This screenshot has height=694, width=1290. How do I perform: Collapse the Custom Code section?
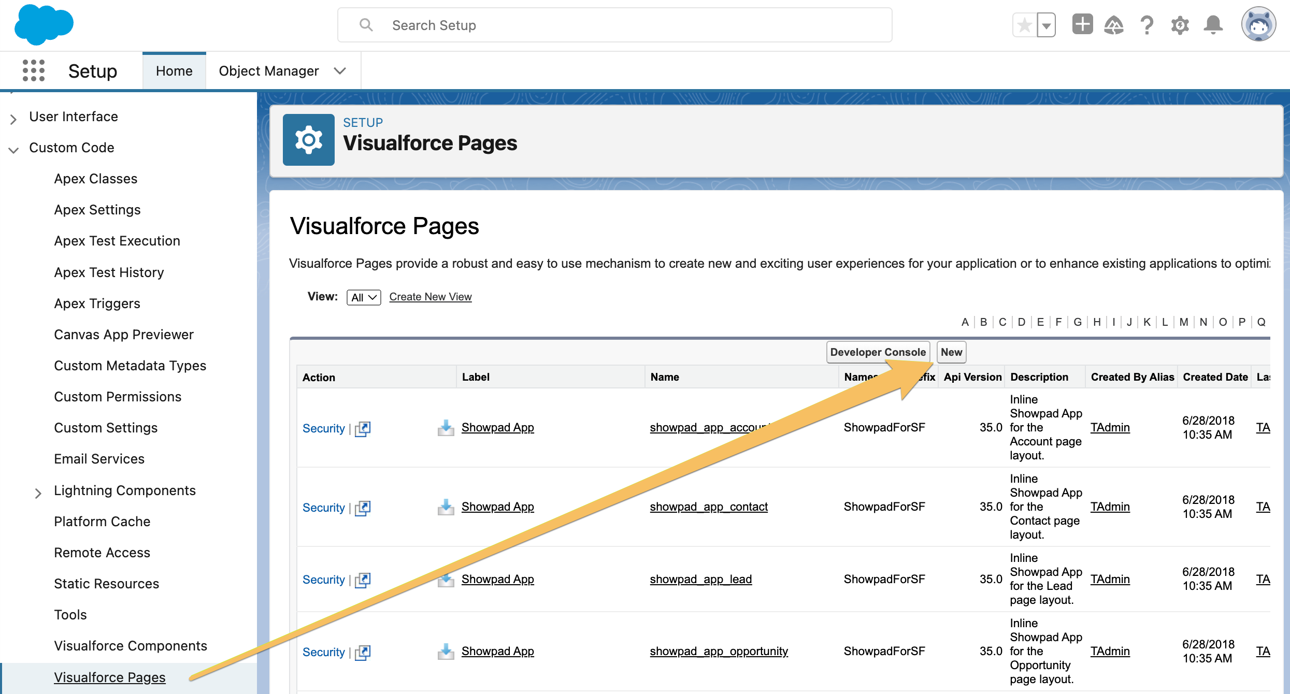pyautogui.click(x=13, y=150)
